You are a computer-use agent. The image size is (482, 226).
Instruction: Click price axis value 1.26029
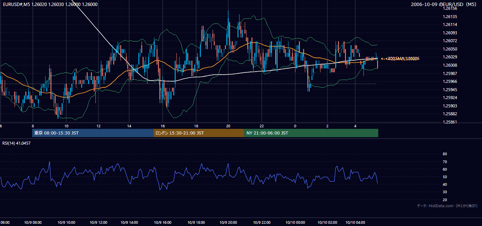point(450,57)
